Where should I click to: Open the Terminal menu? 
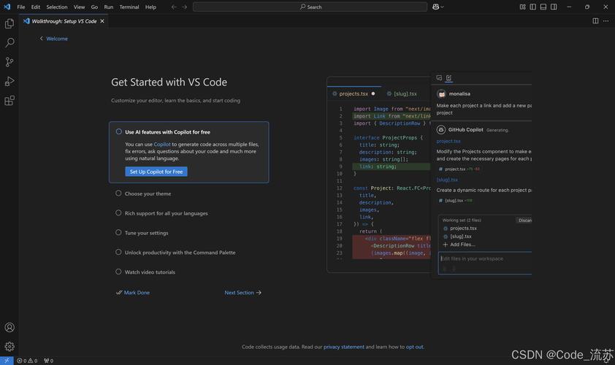pyautogui.click(x=129, y=7)
